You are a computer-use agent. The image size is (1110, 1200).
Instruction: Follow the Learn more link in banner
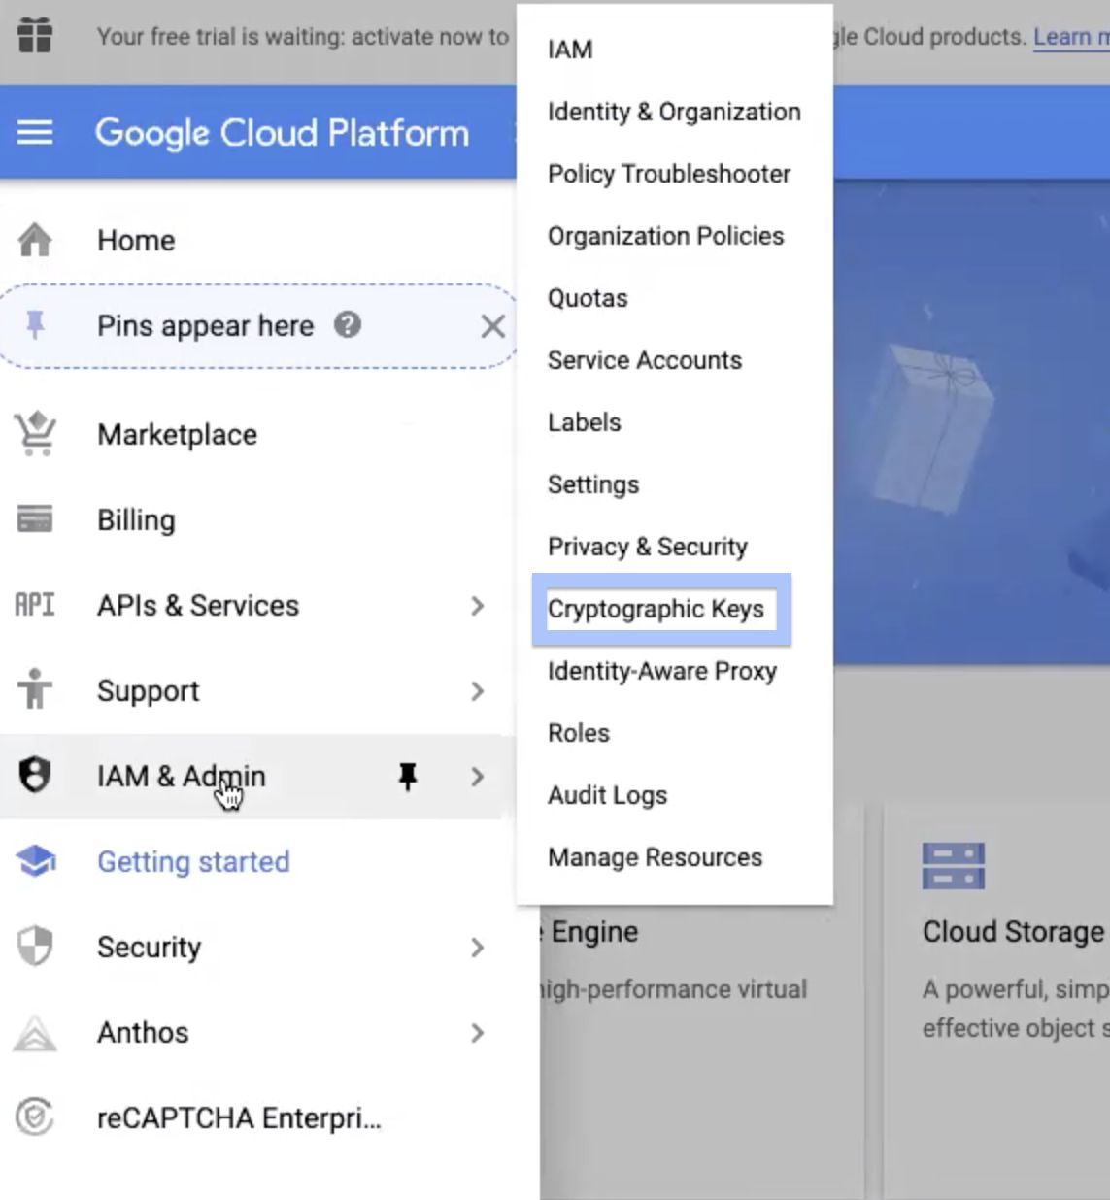(x=1071, y=36)
